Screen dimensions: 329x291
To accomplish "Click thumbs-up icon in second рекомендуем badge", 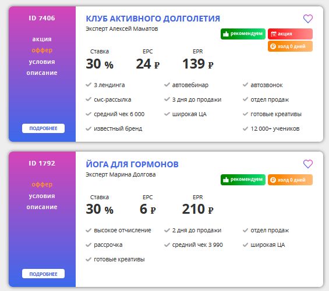I will (x=225, y=179).
